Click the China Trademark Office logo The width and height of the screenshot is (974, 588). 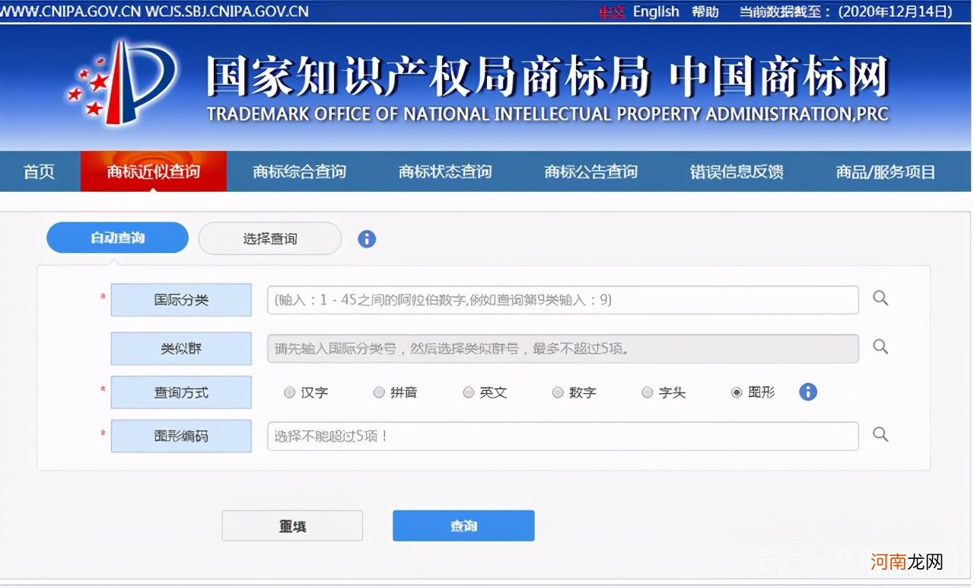click(123, 83)
